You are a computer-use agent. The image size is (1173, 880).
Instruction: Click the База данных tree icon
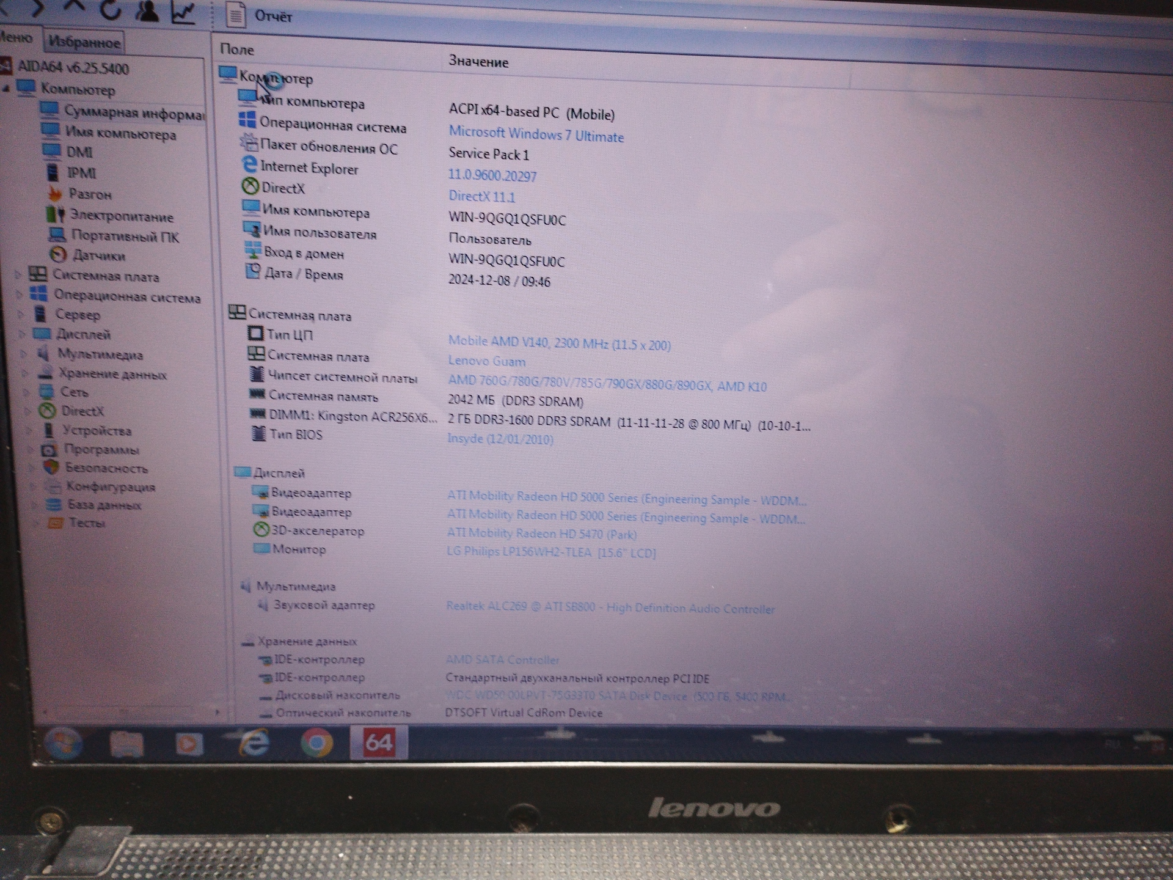tap(55, 505)
